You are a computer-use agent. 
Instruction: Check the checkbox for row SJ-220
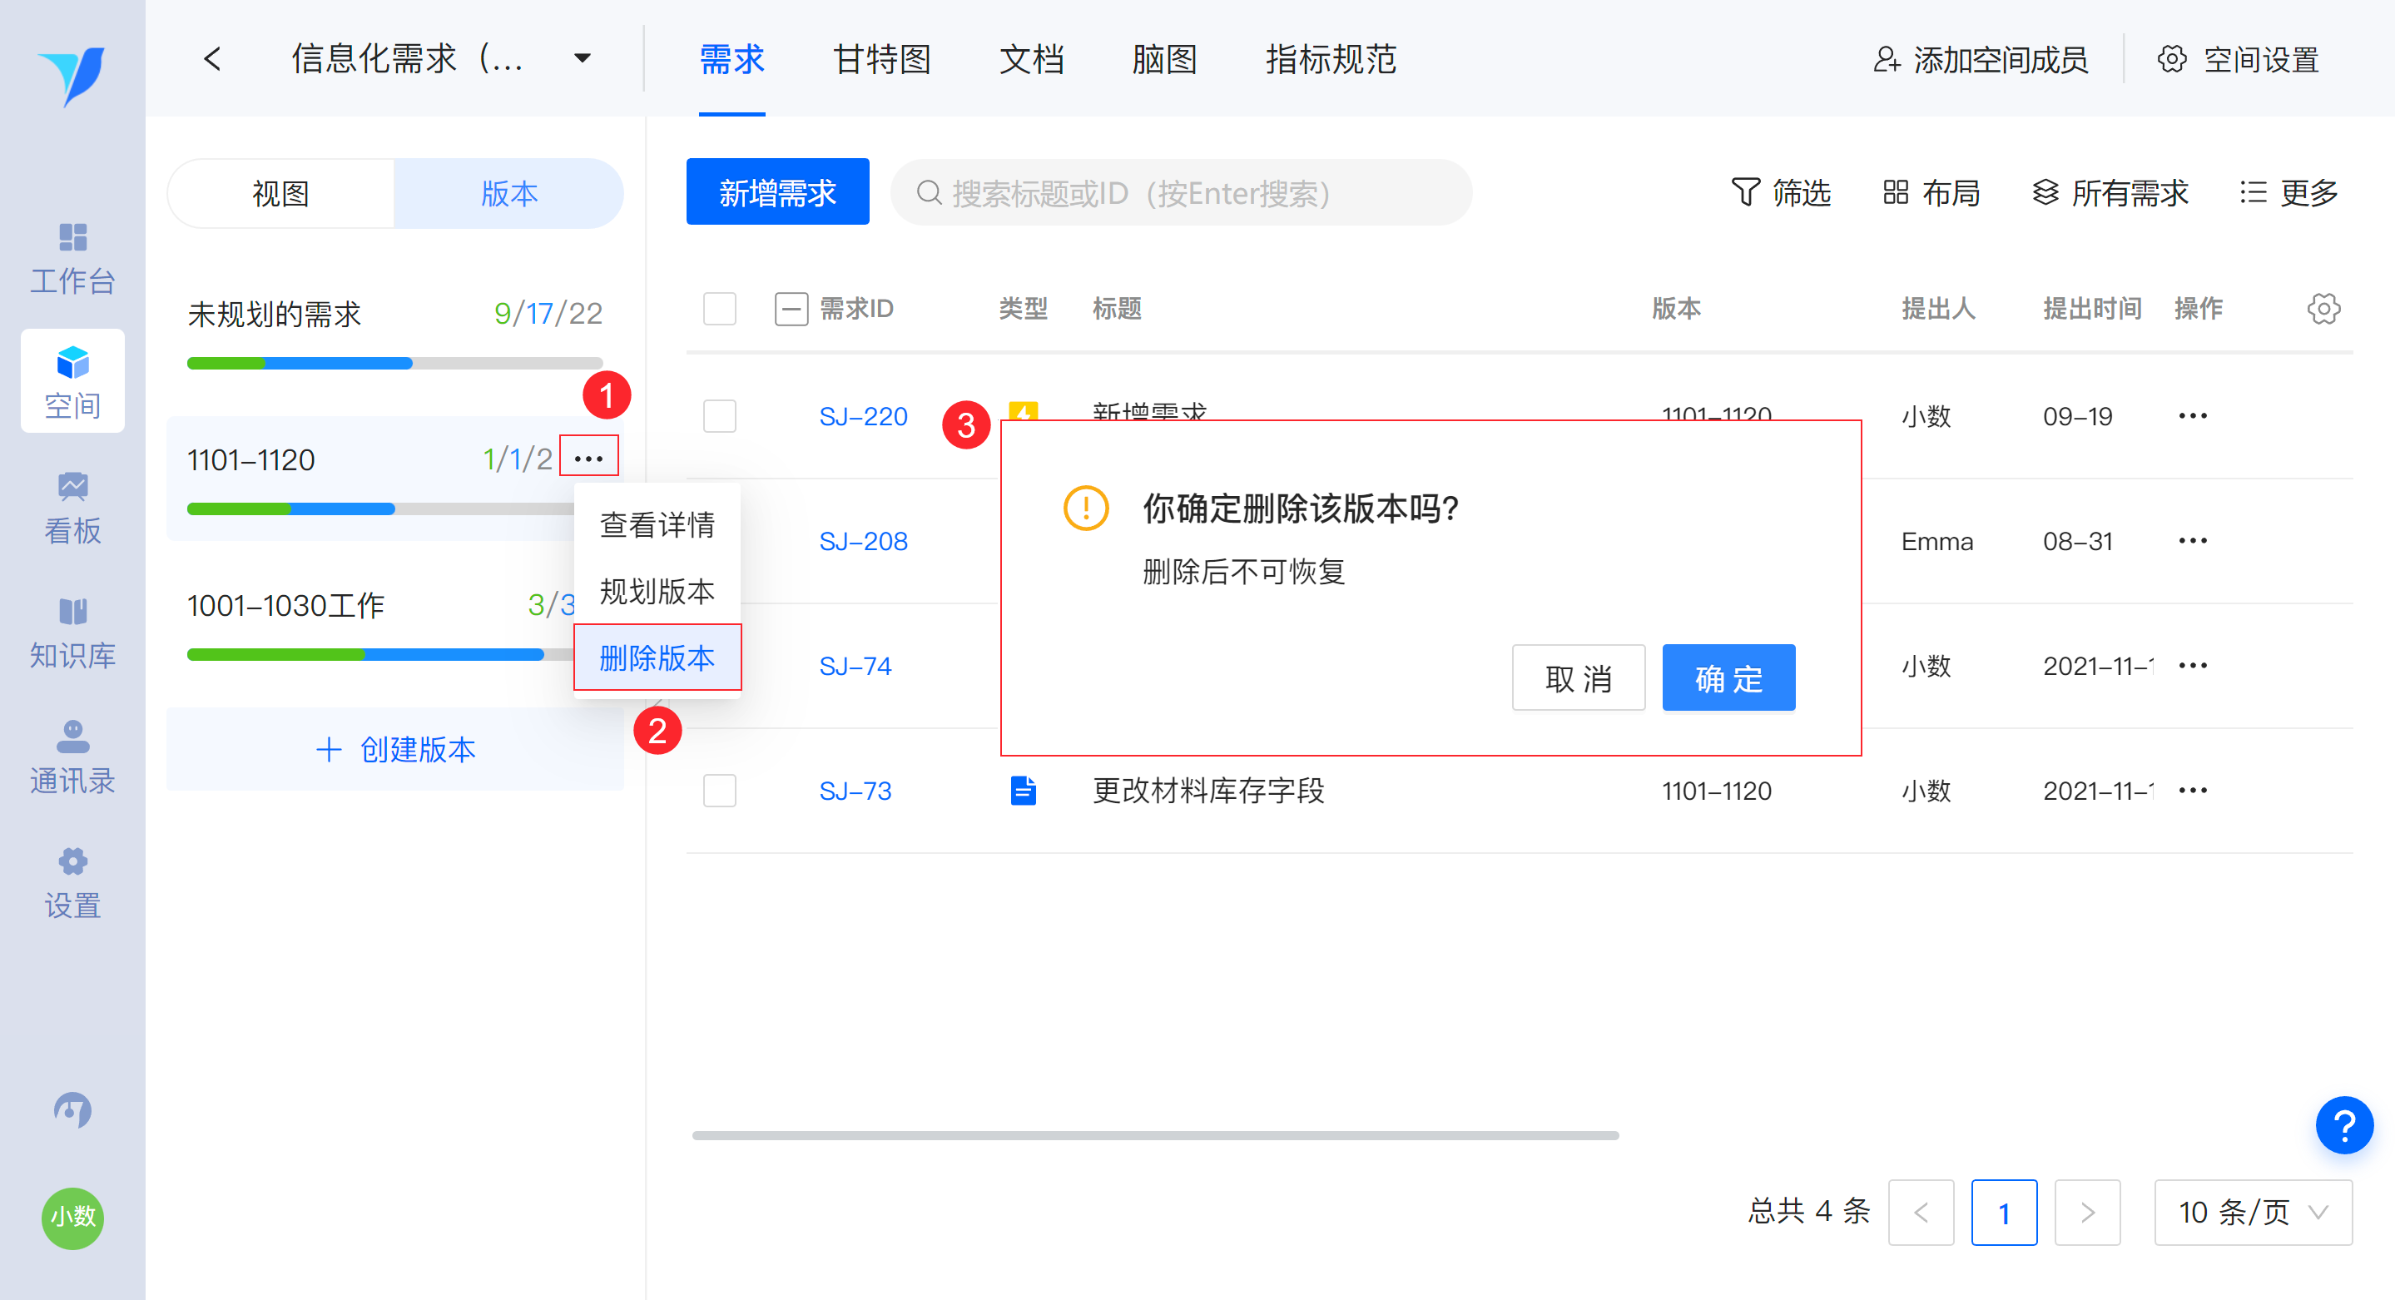[x=720, y=415]
